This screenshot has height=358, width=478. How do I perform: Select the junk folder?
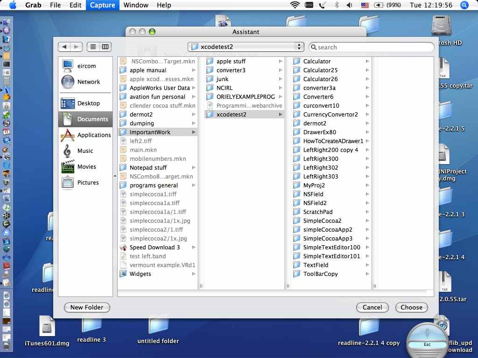pos(244,79)
